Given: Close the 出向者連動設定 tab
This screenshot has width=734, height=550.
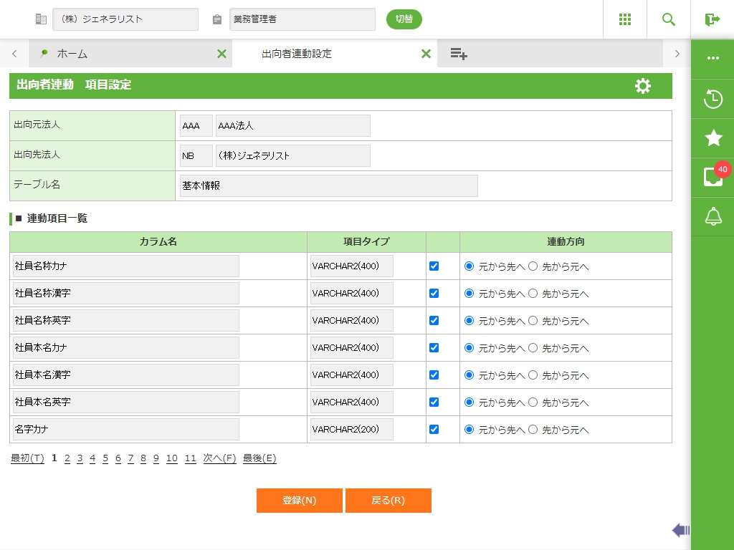Looking at the screenshot, I should pyautogui.click(x=426, y=54).
